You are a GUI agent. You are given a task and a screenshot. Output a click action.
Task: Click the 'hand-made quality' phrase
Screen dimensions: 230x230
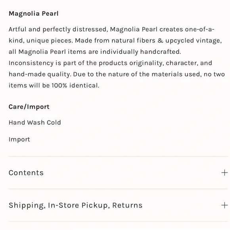tap(40, 75)
